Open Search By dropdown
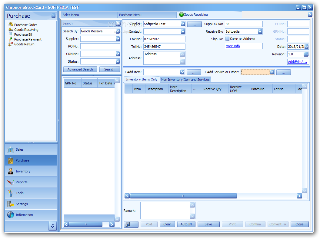The height and width of the screenshot is (239, 320). pyautogui.click(x=118, y=31)
